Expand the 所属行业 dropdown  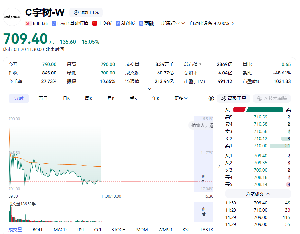click(173, 23)
